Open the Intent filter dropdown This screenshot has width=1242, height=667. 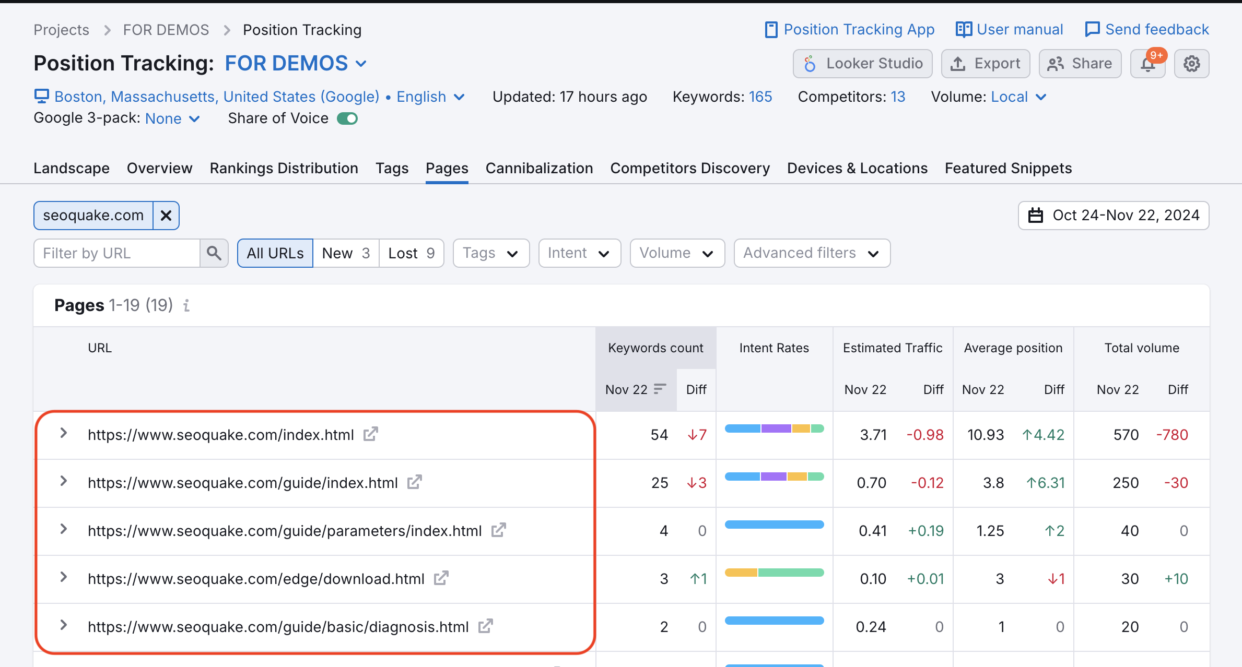coord(579,253)
